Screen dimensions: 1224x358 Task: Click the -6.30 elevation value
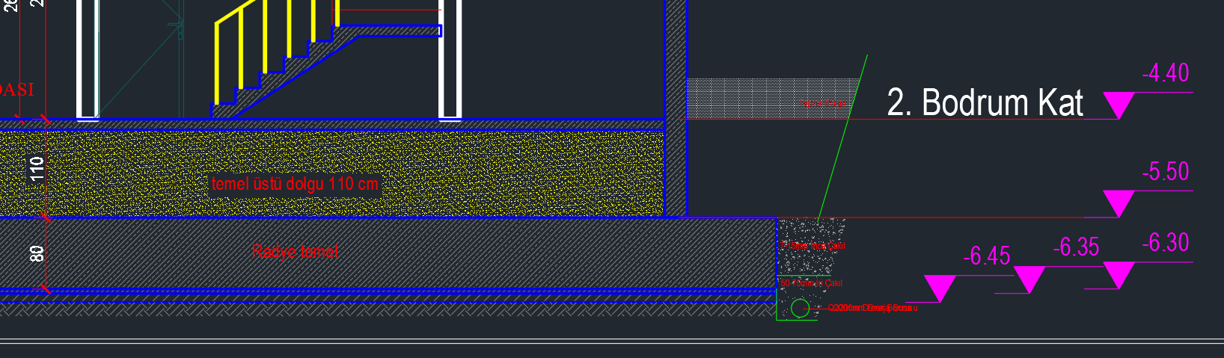click(1165, 243)
